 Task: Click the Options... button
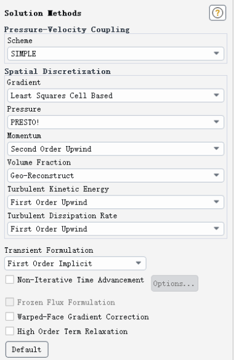(x=174, y=284)
